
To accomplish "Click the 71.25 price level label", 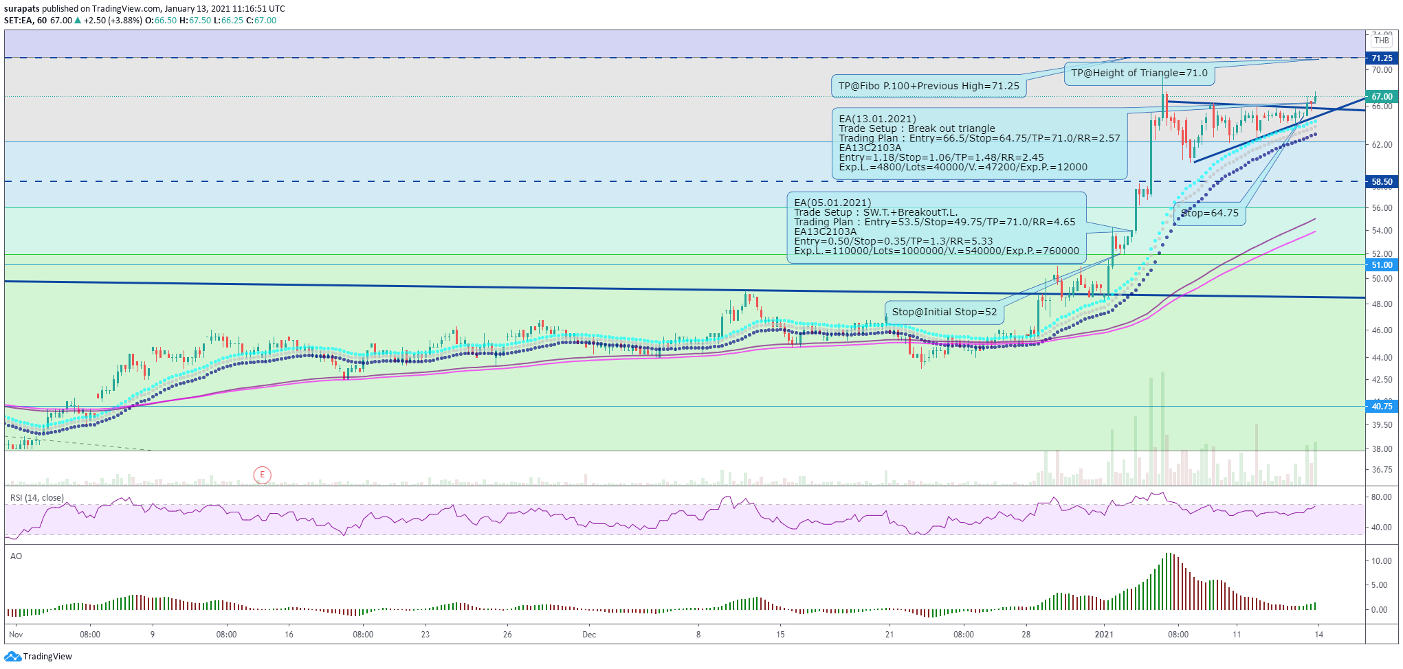I will 1382,58.
